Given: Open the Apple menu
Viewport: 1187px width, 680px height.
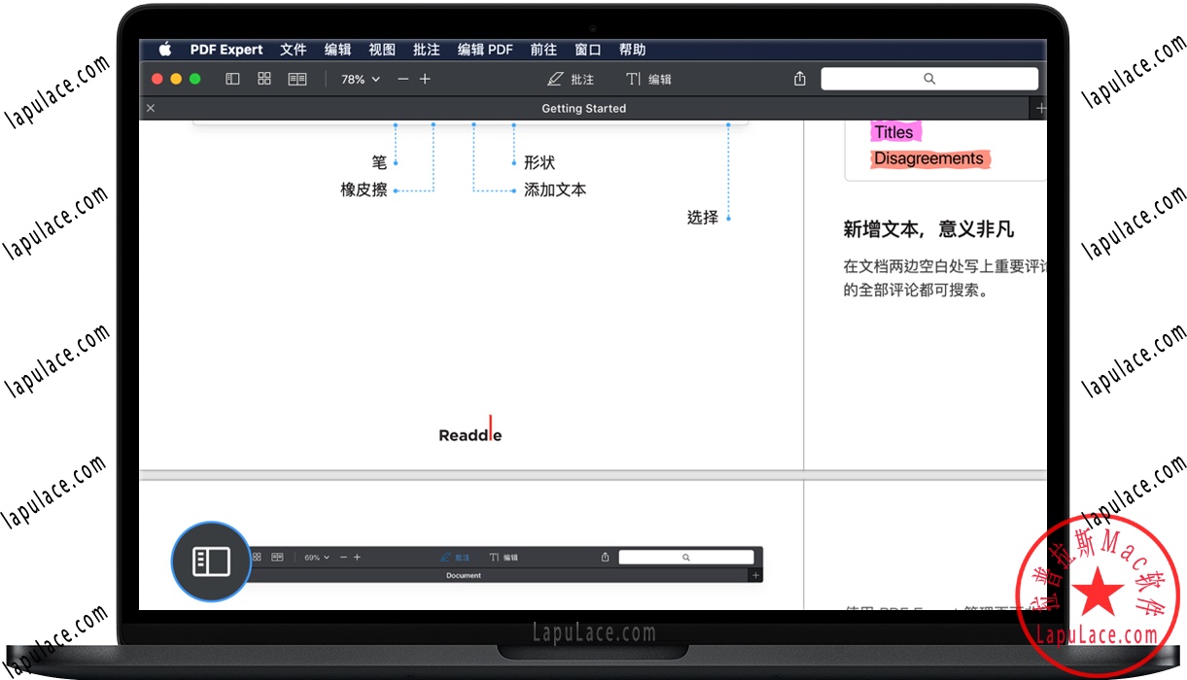Looking at the screenshot, I should point(165,50).
